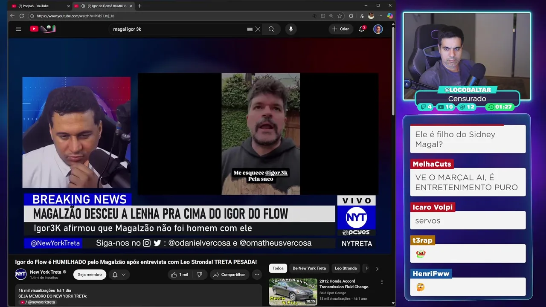Open the New York Treta channel avatar
546x307 pixels.
(x=21, y=275)
